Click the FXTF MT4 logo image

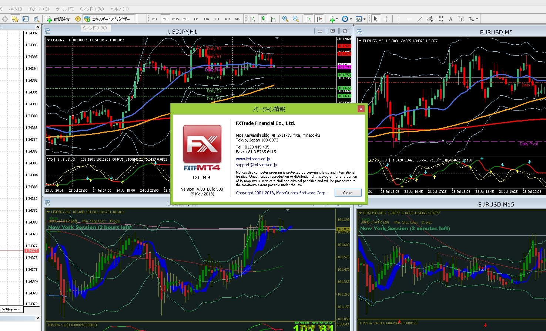click(202, 147)
